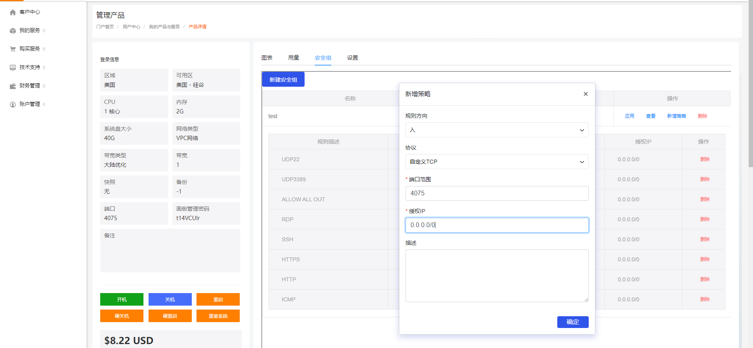Delete the ALLOW ALL OUT rule

pyautogui.click(x=705, y=199)
